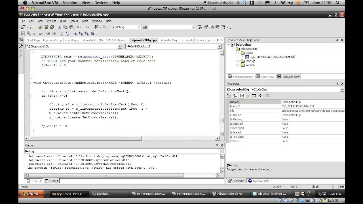Viewport: 363px width, 204px height.
Task: Toggle auto-hide pin on Resource View
Action: click(x=337, y=40)
